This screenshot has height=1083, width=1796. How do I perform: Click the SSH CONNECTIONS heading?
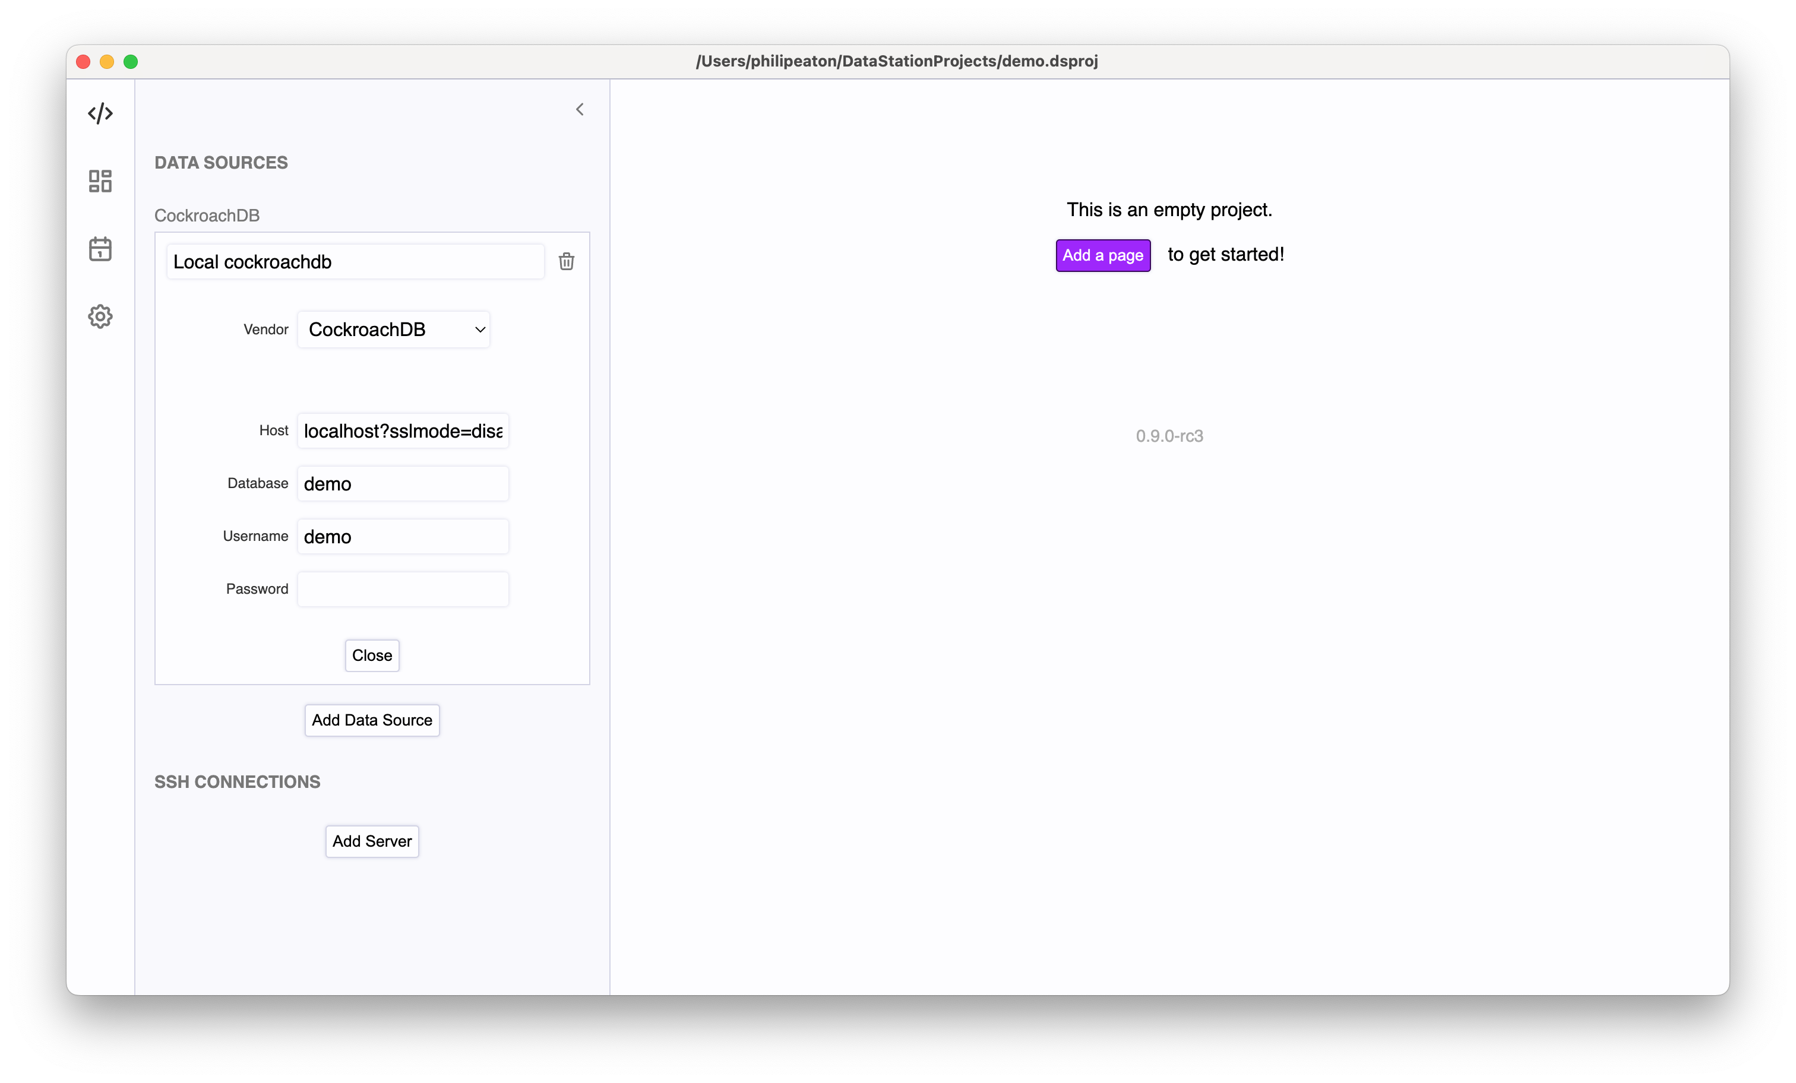click(237, 781)
